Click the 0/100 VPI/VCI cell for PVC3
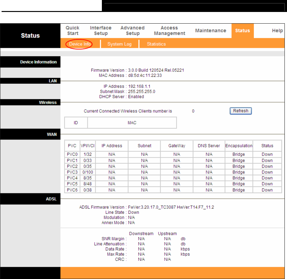This screenshot has height=279, width=287. click(87, 172)
